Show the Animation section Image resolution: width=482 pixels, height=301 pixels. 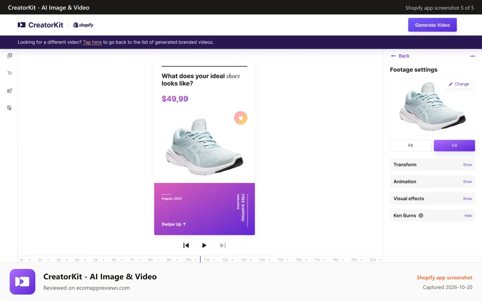pyautogui.click(x=467, y=182)
